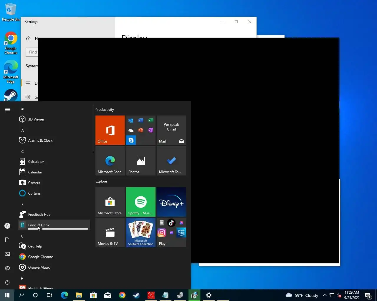Open 3D Viewer from the app list
The image size is (377, 301).
pyautogui.click(x=54, y=119)
